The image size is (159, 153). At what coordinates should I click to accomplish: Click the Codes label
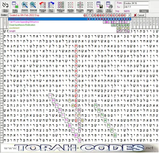tap(4, 15)
